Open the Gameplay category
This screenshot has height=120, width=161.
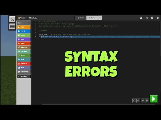pos(24,47)
